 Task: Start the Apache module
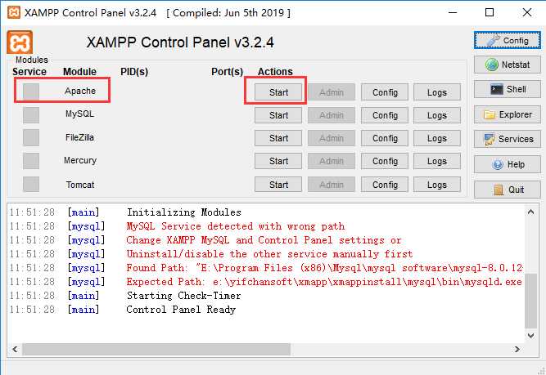pyautogui.click(x=278, y=92)
